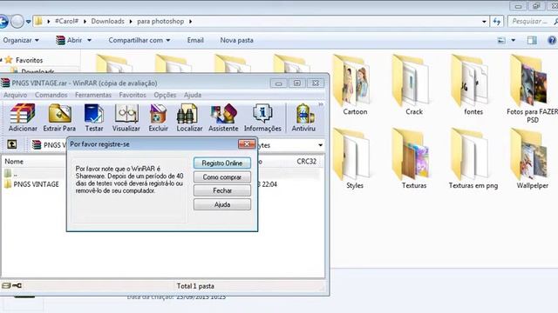Click the Registro Online button
The width and height of the screenshot is (558, 313).
point(222,163)
